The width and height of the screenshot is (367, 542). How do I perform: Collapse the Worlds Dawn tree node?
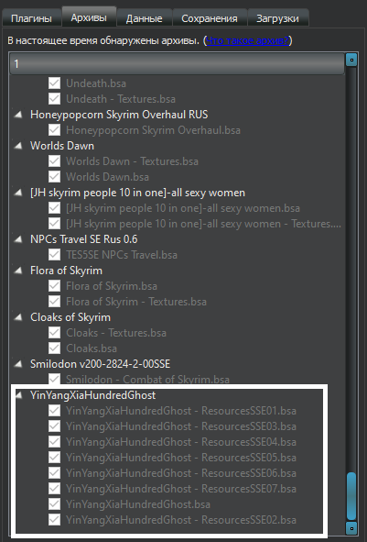tap(18, 146)
